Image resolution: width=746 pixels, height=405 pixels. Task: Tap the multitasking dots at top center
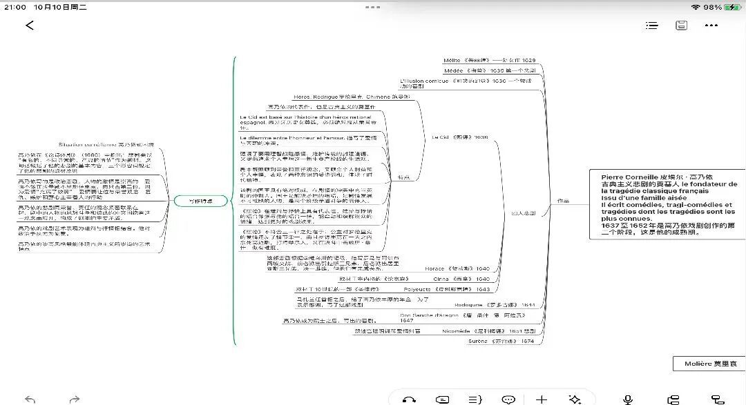pyautogui.click(x=373, y=7)
